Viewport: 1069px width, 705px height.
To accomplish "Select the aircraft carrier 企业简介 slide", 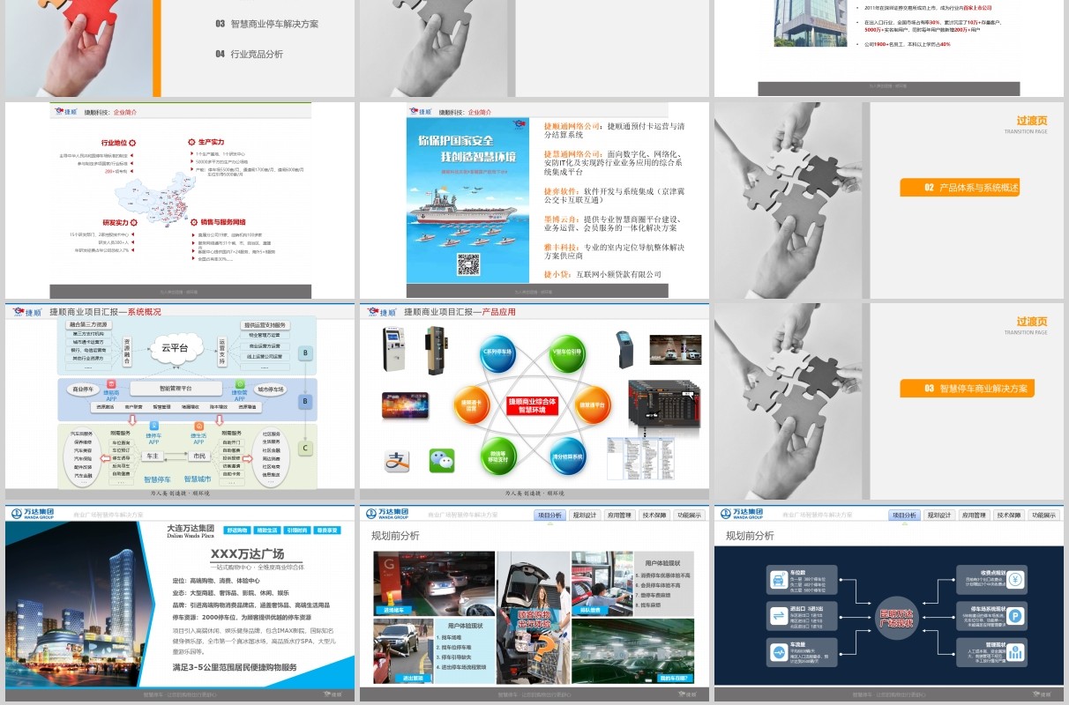I will tap(534, 201).
